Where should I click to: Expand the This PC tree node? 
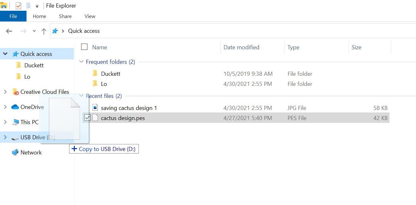pyautogui.click(x=5, y=122)
